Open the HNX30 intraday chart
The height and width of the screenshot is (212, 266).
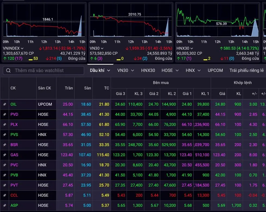[217, 20]
